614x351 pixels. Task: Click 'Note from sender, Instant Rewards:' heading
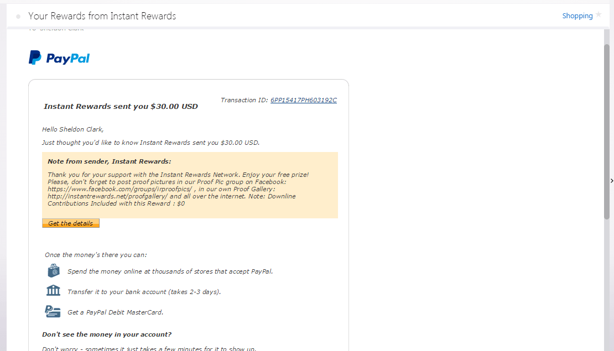pos(110,161)
